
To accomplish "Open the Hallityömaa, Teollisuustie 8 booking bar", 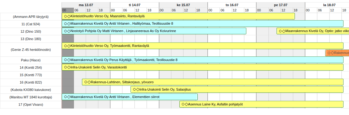I will (203, 23).
